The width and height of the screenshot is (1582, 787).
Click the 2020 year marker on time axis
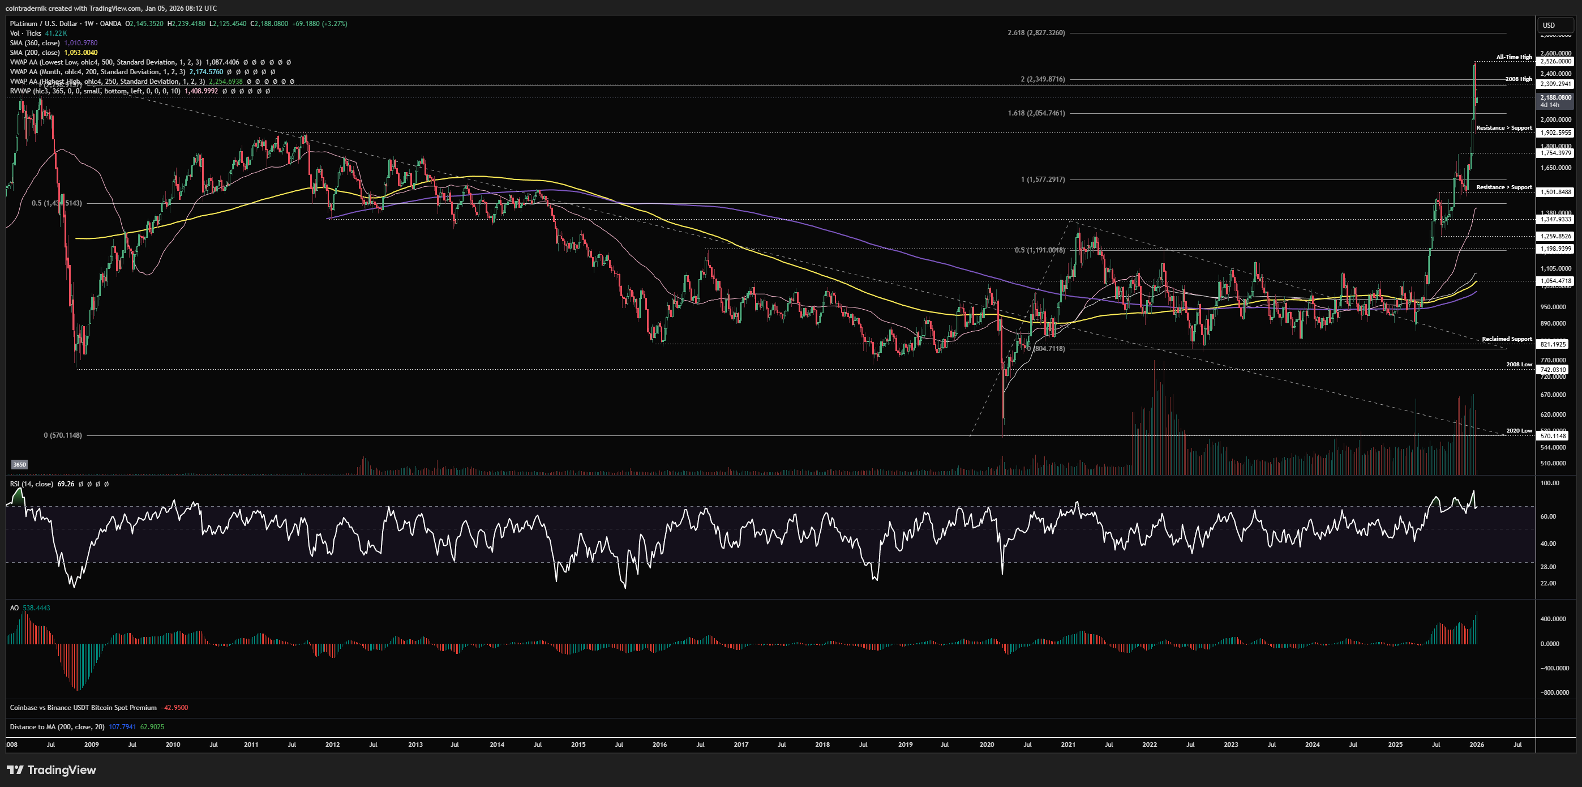point(987,745)
